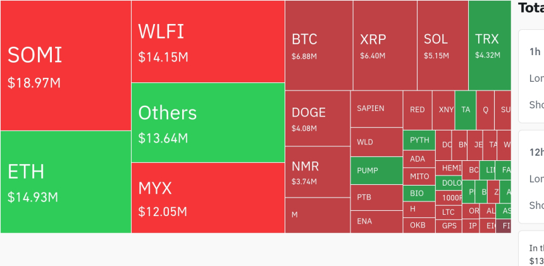Select the ENA tile

376,221
